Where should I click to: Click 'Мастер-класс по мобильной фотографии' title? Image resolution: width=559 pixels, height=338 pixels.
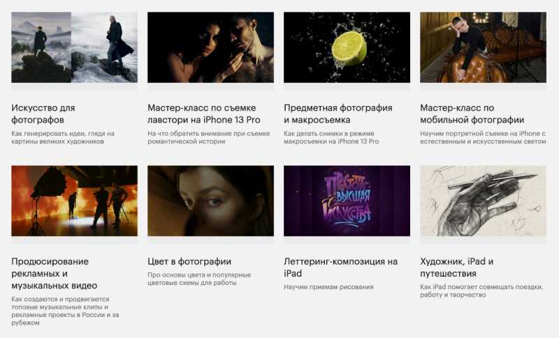[x=472, y=114]
